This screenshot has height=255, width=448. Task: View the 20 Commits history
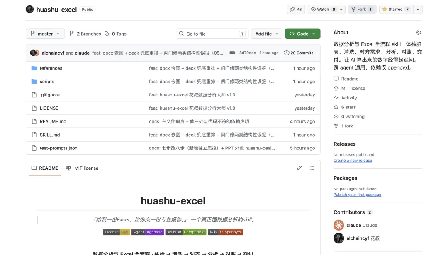click(299, 53)
